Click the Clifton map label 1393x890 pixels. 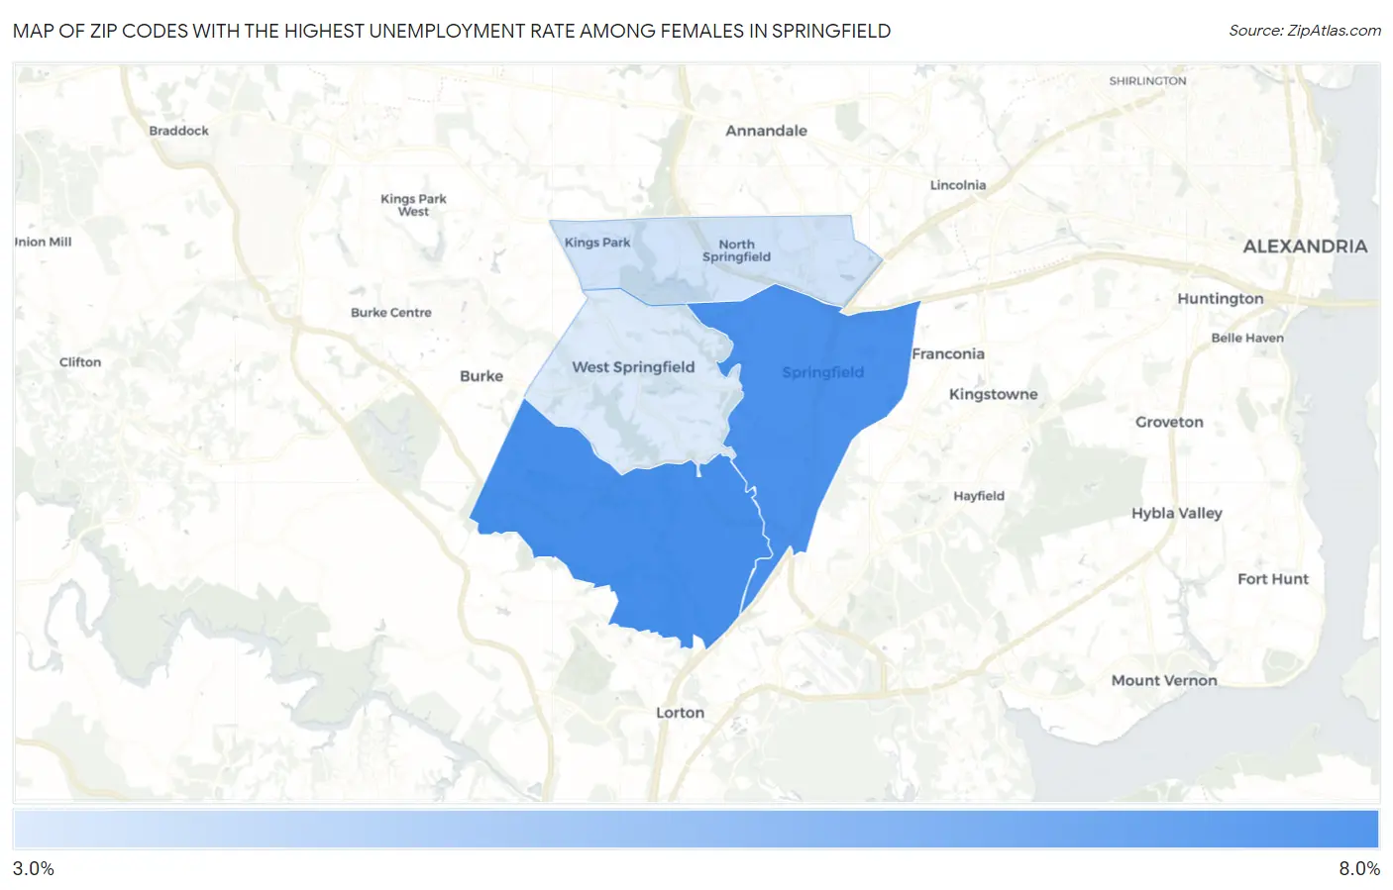click(80, 362)
